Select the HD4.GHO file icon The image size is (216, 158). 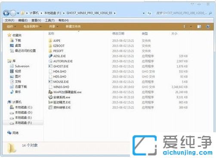50,71
